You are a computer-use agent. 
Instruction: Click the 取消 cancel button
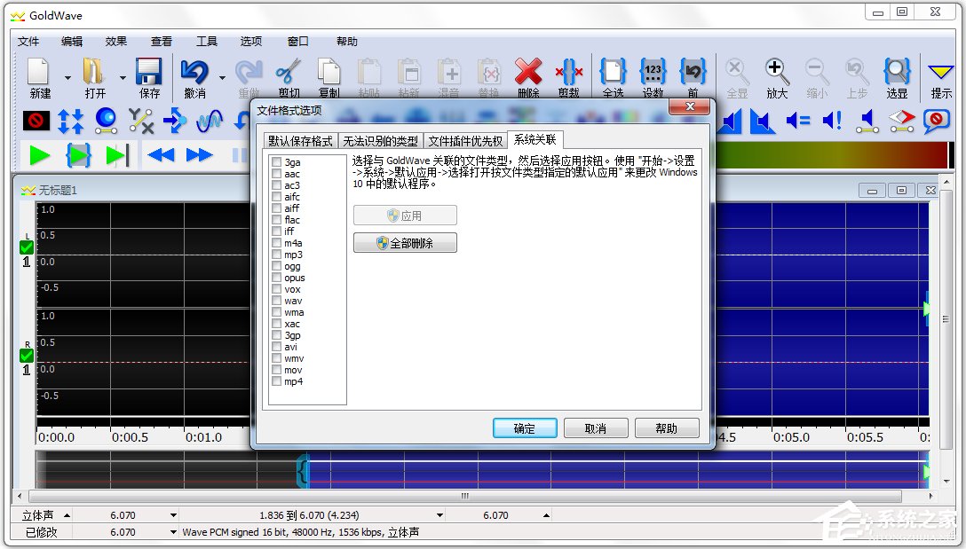(x=596, y=428)
